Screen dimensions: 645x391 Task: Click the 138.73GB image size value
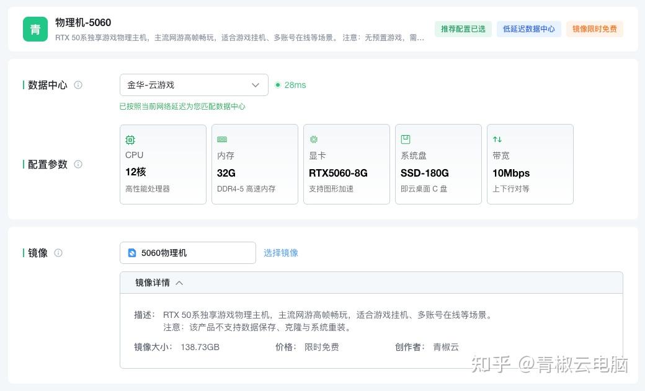click(x=200, y=348)
